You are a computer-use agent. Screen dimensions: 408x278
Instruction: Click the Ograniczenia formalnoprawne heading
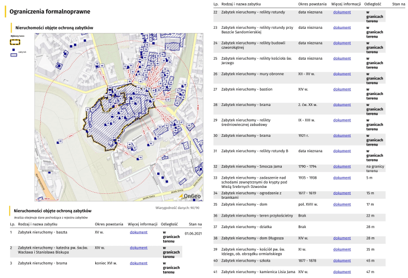click(x=50, y=12)
